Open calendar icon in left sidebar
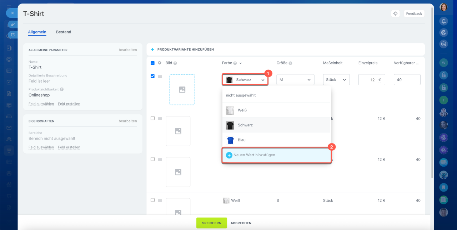 [9, 70]
